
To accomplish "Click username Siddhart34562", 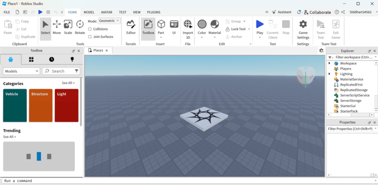I will 360,12.
